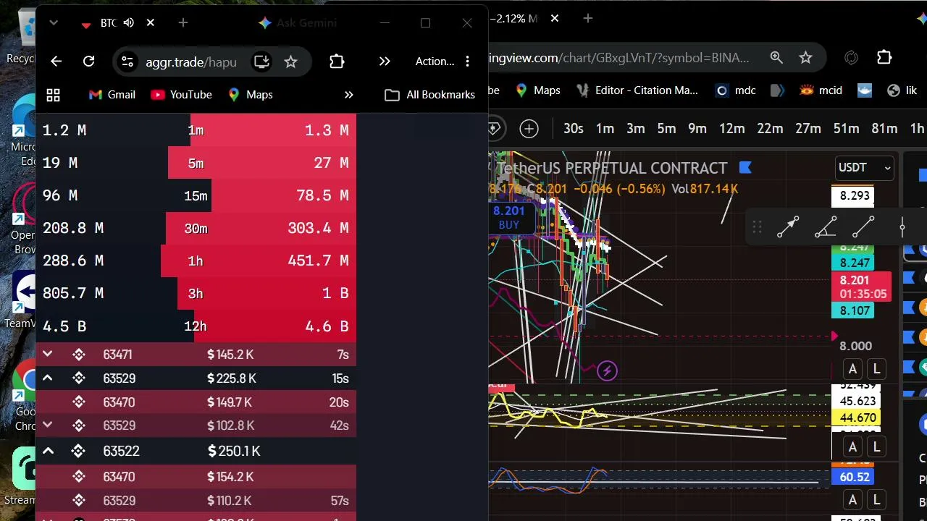The image size is (927, 521).
Task: Select the 12h volume row
Action: 196,326
